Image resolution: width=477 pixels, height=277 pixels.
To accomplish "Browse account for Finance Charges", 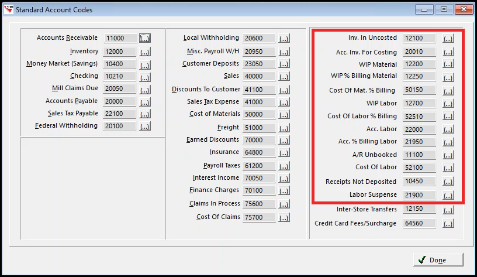I will (284, 191).
